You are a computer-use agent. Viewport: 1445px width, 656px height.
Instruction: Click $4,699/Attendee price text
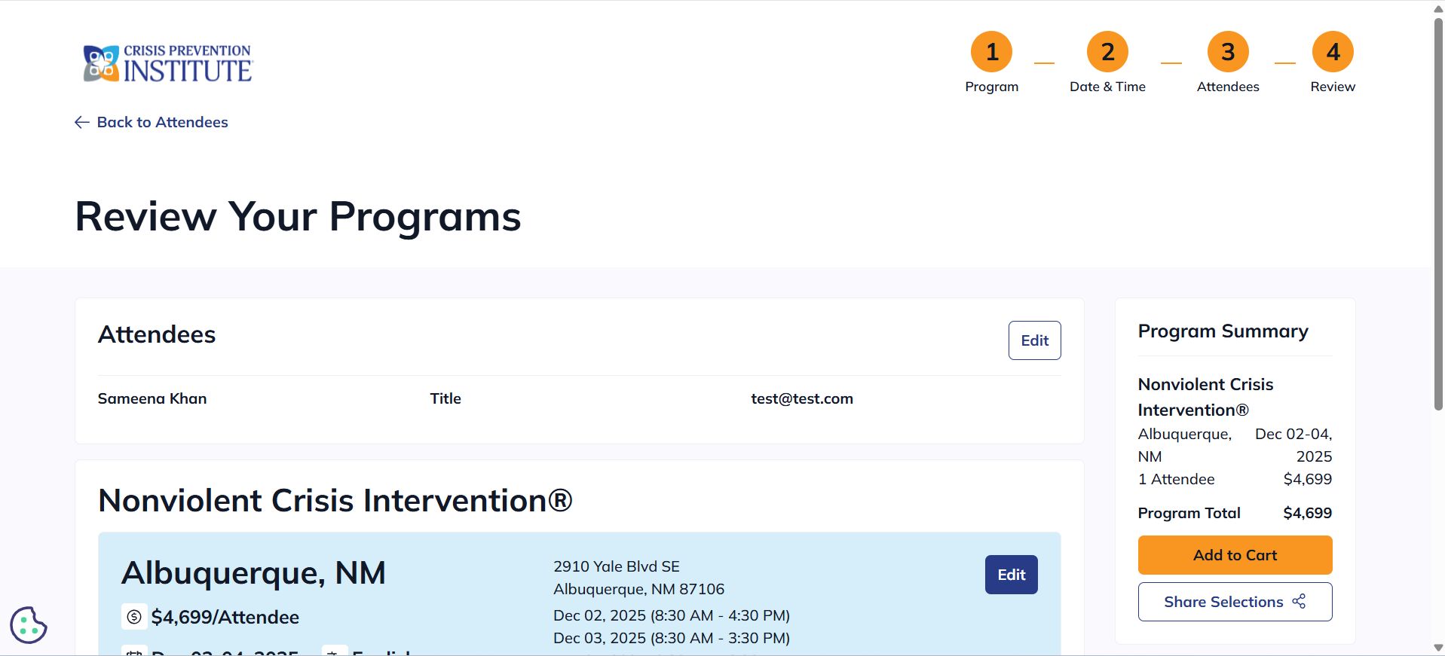[x=225, y=618]
